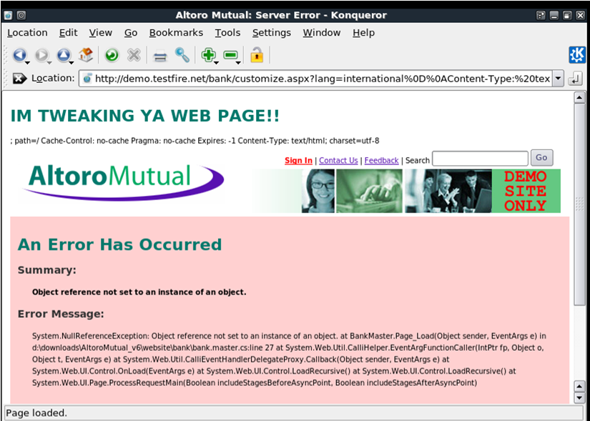Open the Help menu
Image resolution: width=590 pixels, height=421 pixels.
pos(363,33)
